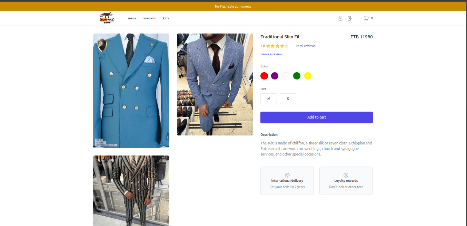View the blue pinstripe suit photo
The image size is (467, 226).
tap(215, 84)
